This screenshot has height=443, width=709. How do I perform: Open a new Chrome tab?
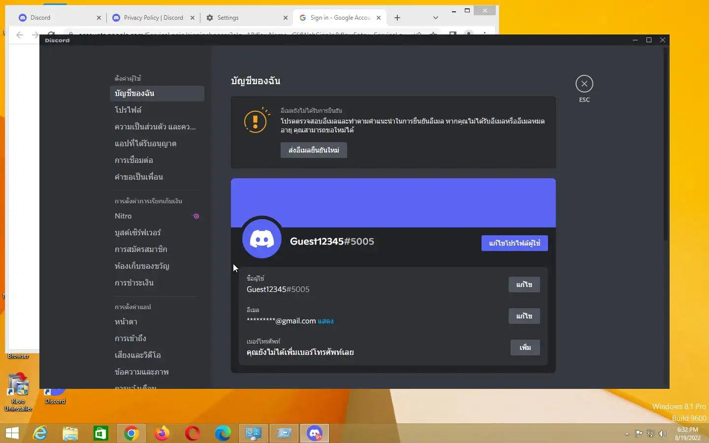[397, 18]
